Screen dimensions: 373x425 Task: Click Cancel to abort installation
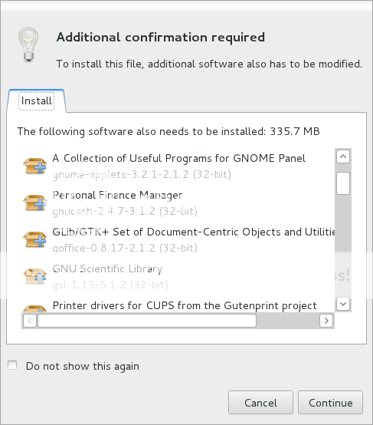point(260,403)
